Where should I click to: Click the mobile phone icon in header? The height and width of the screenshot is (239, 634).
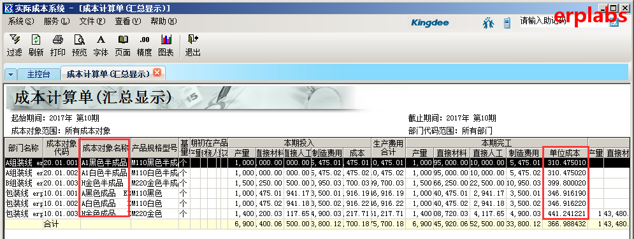coord(507,23)
